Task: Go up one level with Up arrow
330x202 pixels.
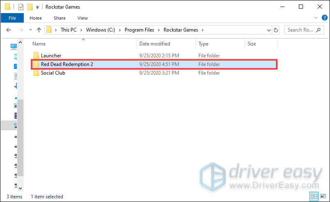Action: pos(39,30)
